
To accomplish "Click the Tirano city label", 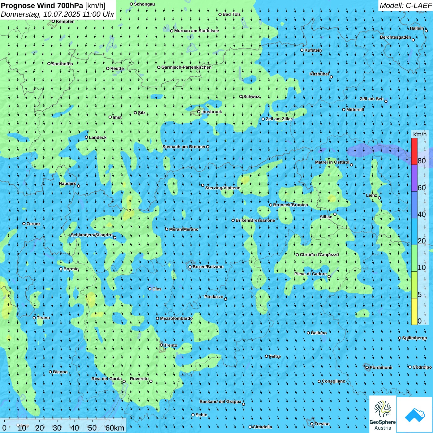I will [43, 318].
